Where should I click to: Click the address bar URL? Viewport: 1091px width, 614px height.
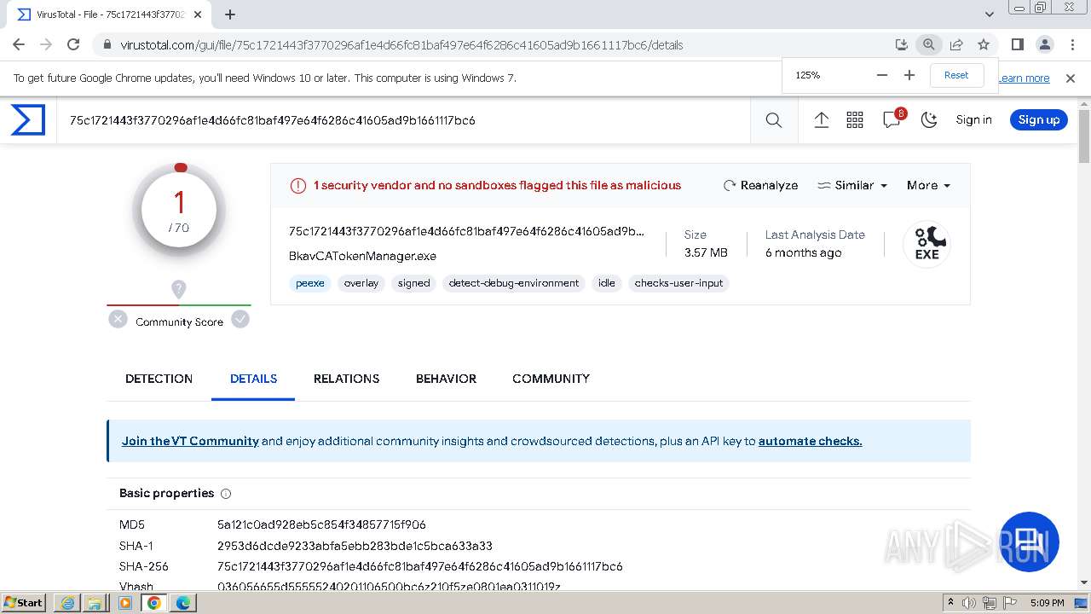point(401,45)
